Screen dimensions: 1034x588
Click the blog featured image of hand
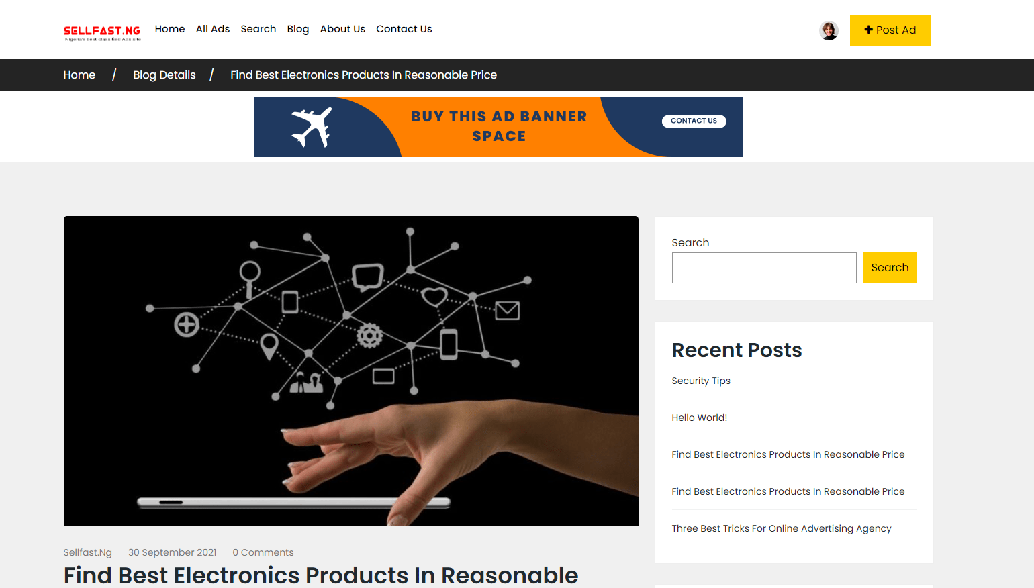coord(351,371)
